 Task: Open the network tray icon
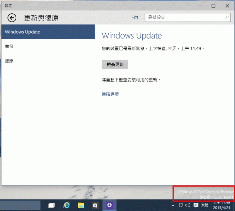point(181,205)
